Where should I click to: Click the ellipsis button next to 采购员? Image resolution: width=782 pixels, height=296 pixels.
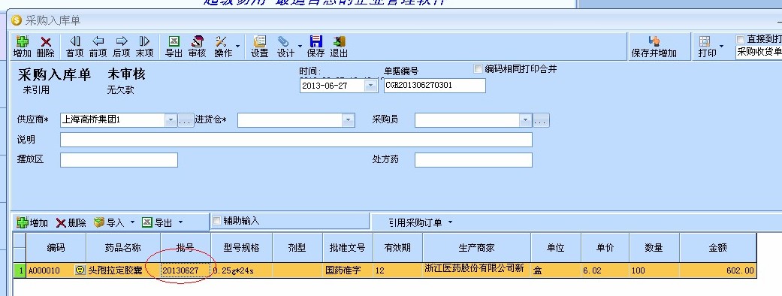click(541, 120)
